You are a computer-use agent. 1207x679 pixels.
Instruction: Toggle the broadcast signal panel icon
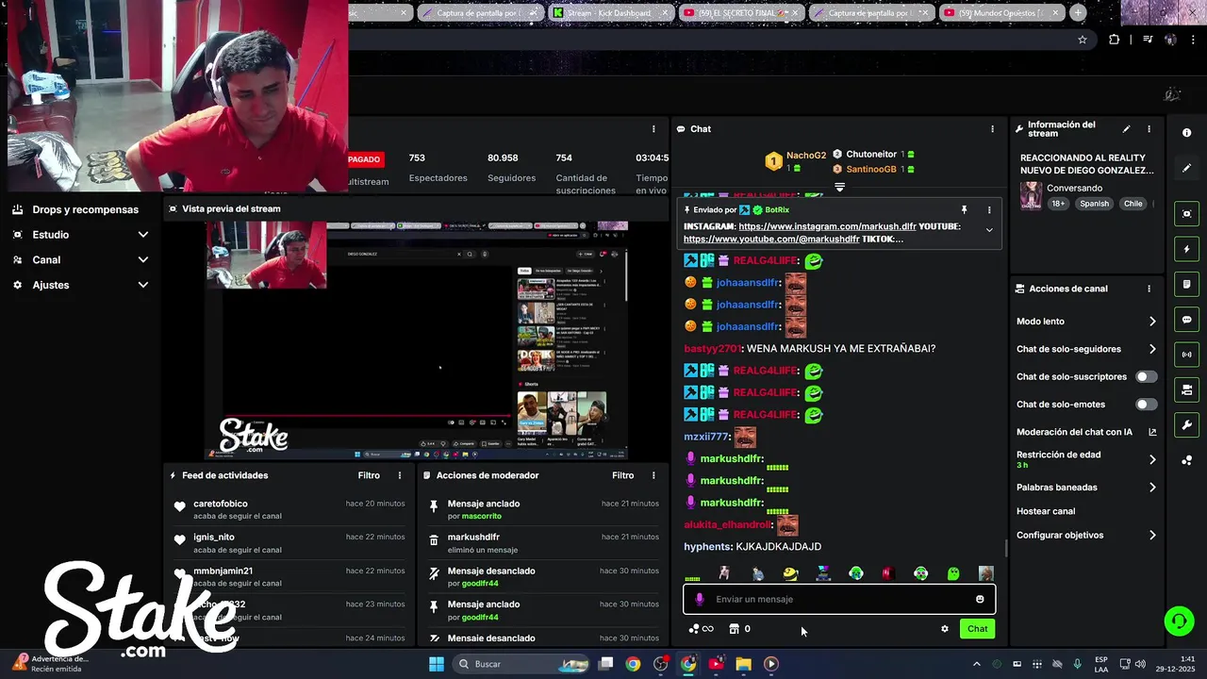pos(1186,355)
